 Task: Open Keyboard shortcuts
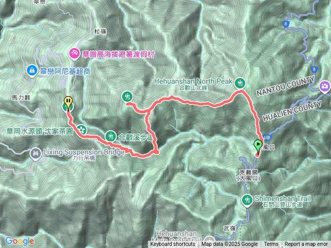pos(173,244)
